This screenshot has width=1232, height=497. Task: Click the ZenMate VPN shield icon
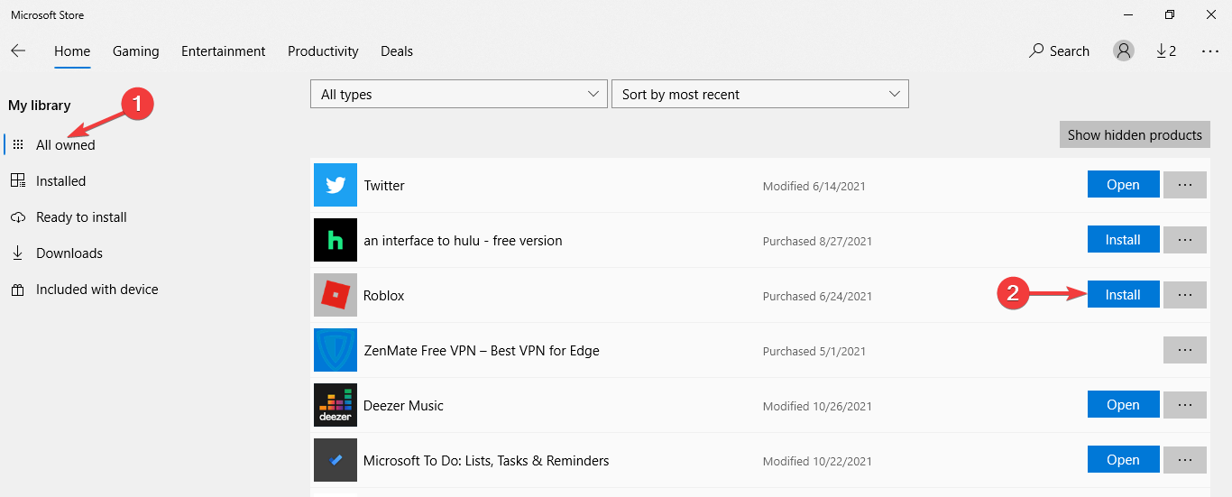(336, 350)
